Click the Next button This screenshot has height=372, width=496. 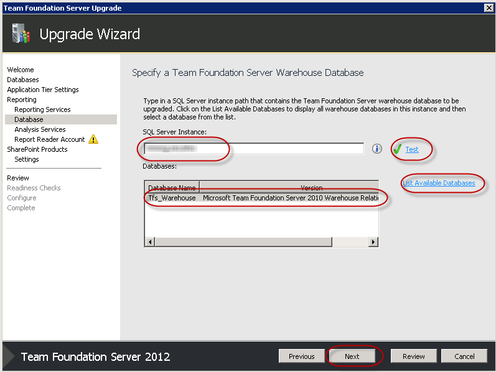352,356
